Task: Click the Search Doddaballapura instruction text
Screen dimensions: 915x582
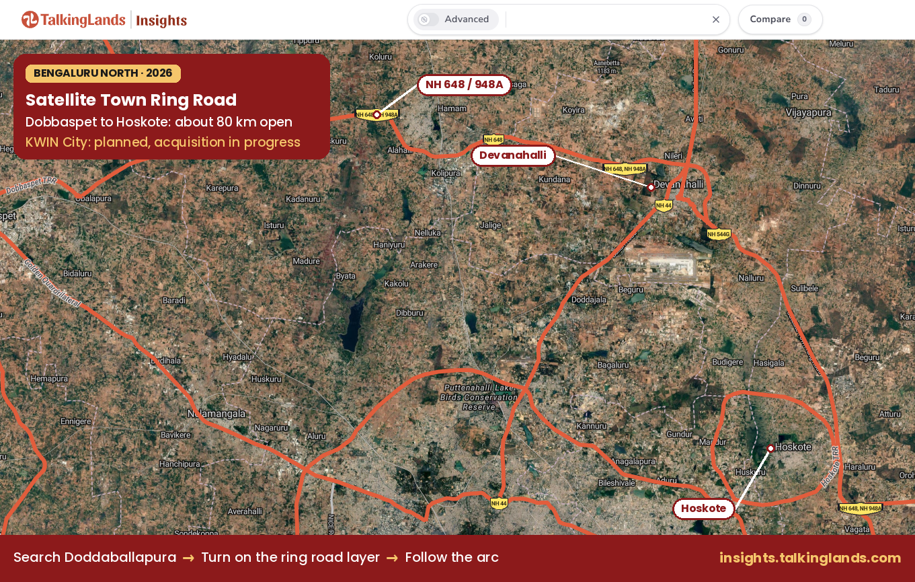Action: [x=95, y=558]
